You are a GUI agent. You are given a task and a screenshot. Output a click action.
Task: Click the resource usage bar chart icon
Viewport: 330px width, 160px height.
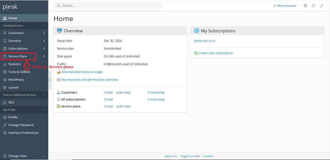tap(59, 72)
